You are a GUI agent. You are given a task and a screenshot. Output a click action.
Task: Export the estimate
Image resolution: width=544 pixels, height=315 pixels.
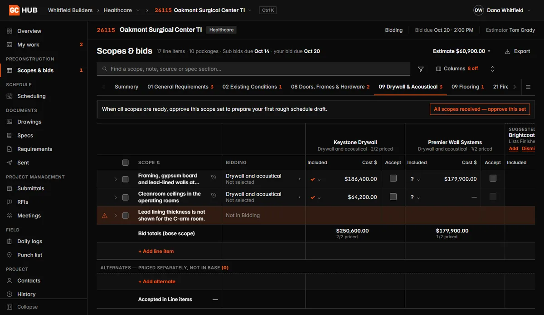coord(517,51)
